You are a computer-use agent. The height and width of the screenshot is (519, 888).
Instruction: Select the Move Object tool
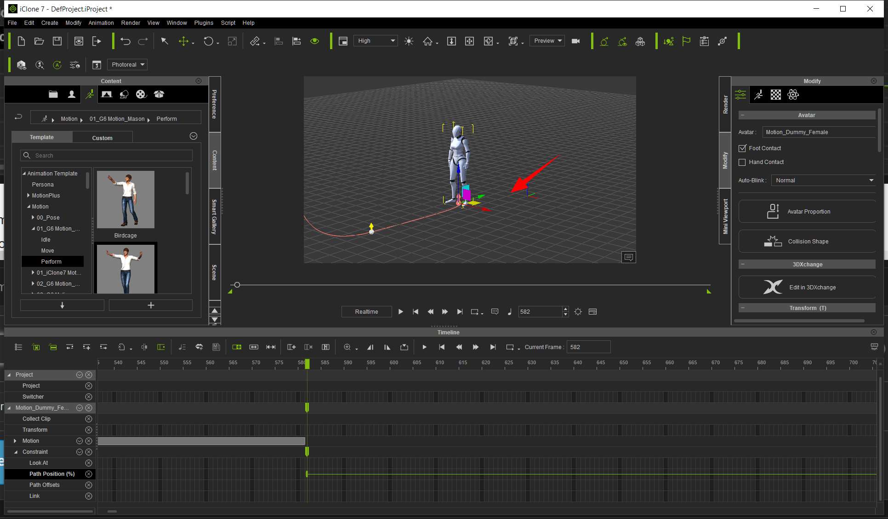click(x=183, y=41)
